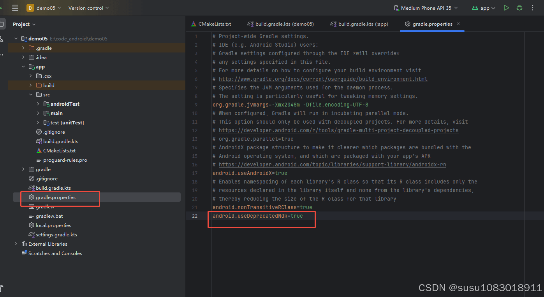Click the Run app play icon
Image resolution: width=544 pixels, height=297 pixels.
tap(506, 8)
